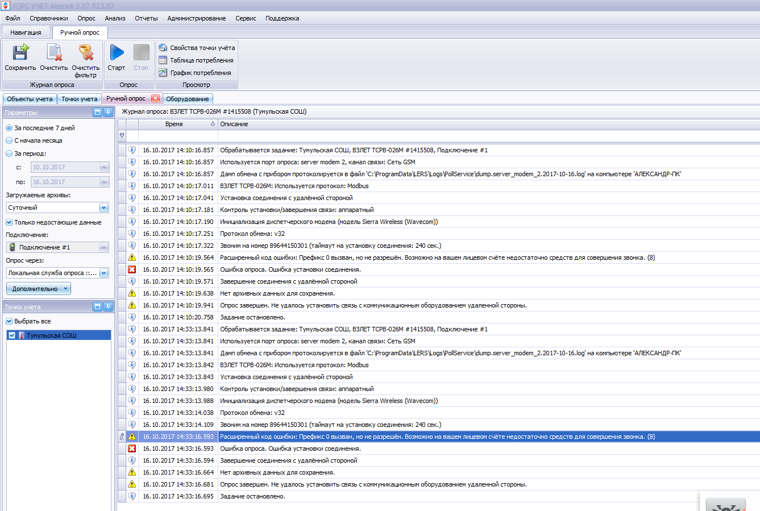Uncheck Тумульская СОШ point checkbox
Viewport: 760px width, 511px height.
click(12, 335)
